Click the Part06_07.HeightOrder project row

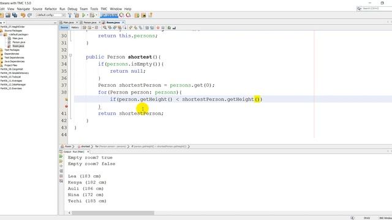12,27
